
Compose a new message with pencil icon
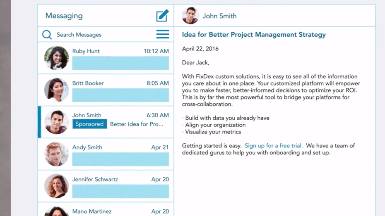pos(163,15)
